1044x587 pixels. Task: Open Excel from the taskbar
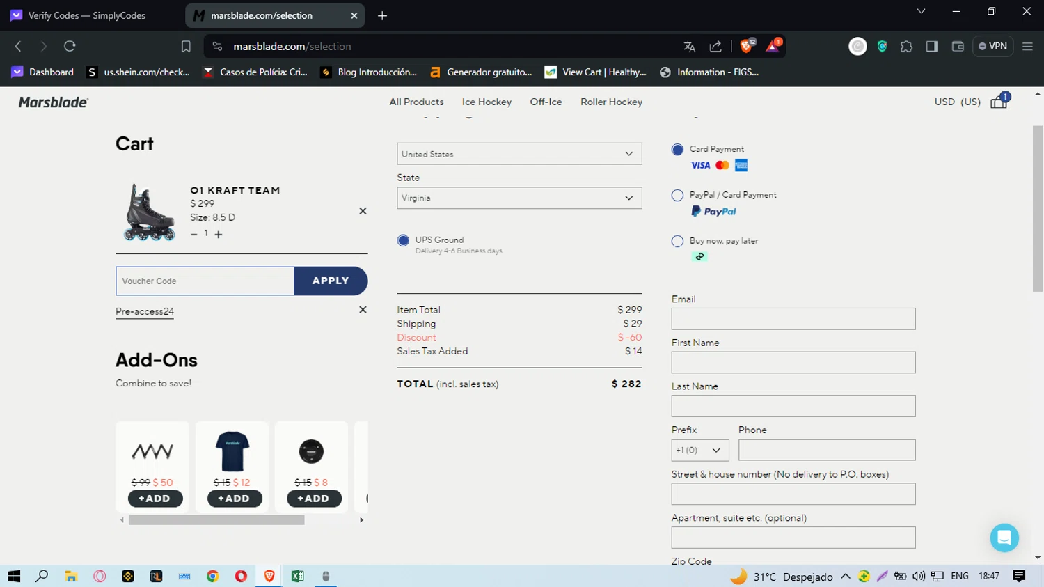click(x=297, y=576)
